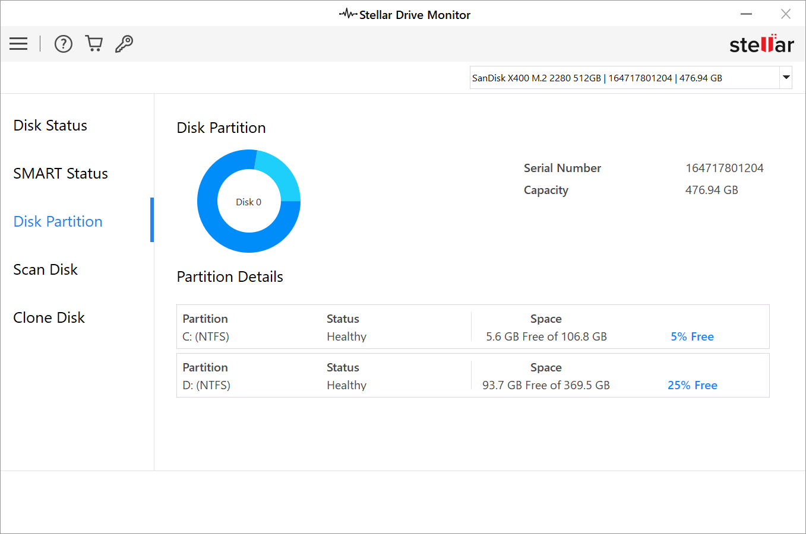Screen dimensions: 806x534
Task: Click the Serial Number value 164717801204
Action: tap(725, 168)
